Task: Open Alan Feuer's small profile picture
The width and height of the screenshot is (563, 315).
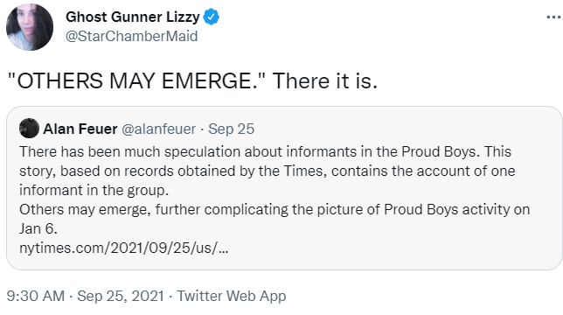Action: (29, 129)
